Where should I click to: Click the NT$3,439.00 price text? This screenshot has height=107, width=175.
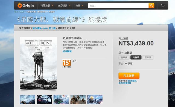136,43
